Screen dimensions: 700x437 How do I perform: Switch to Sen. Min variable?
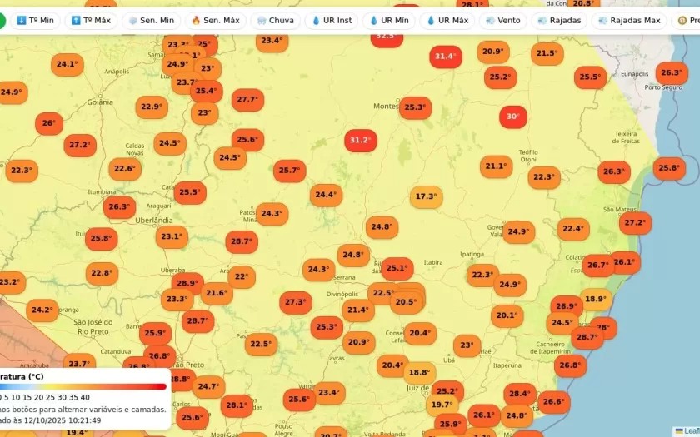tap(151, 20)
